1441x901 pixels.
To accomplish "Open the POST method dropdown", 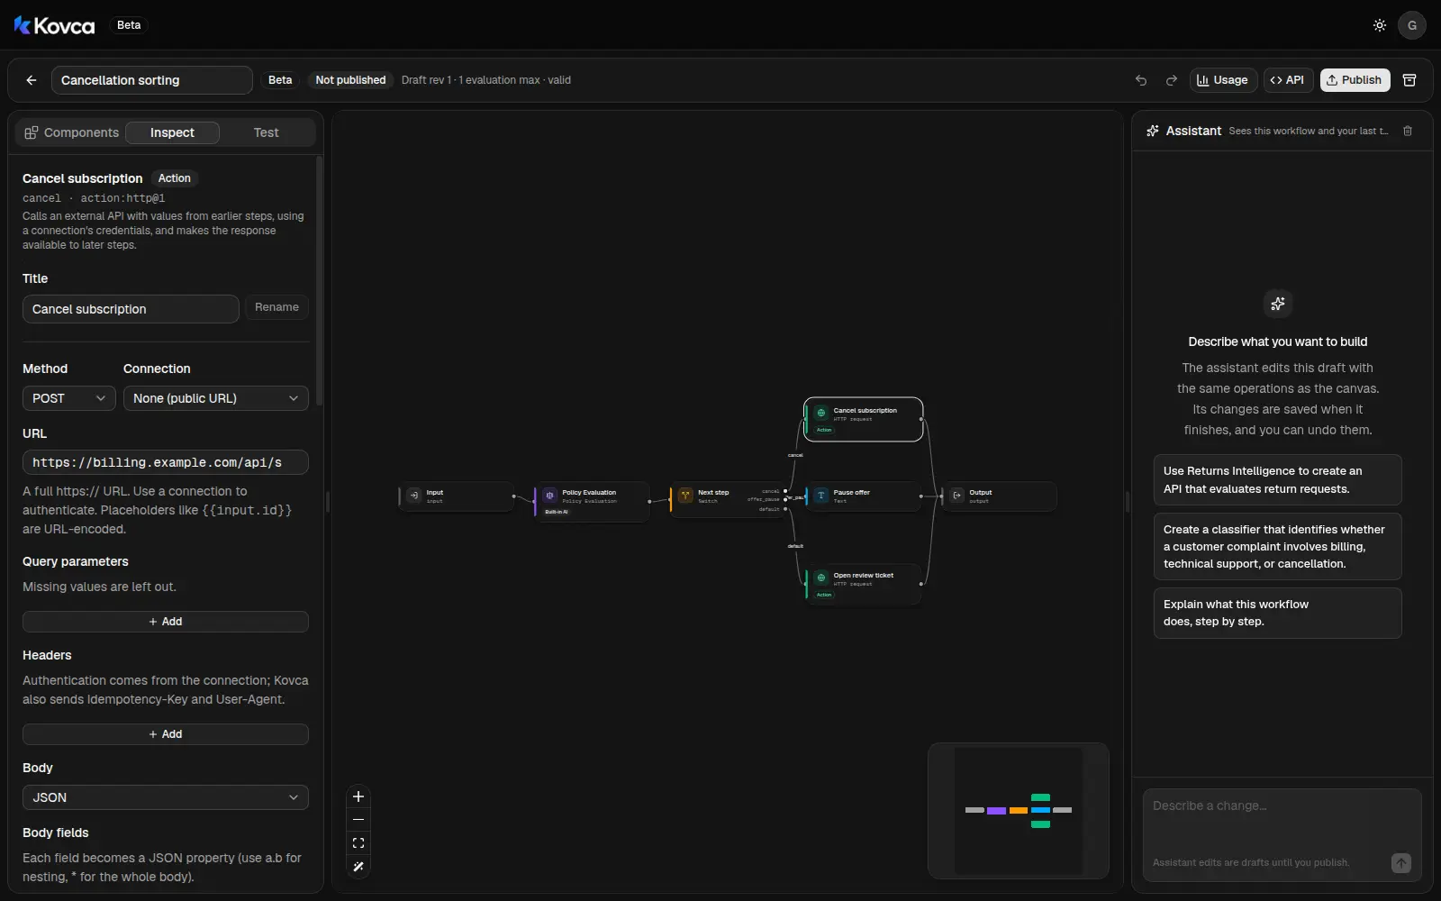I will [68, 398].
